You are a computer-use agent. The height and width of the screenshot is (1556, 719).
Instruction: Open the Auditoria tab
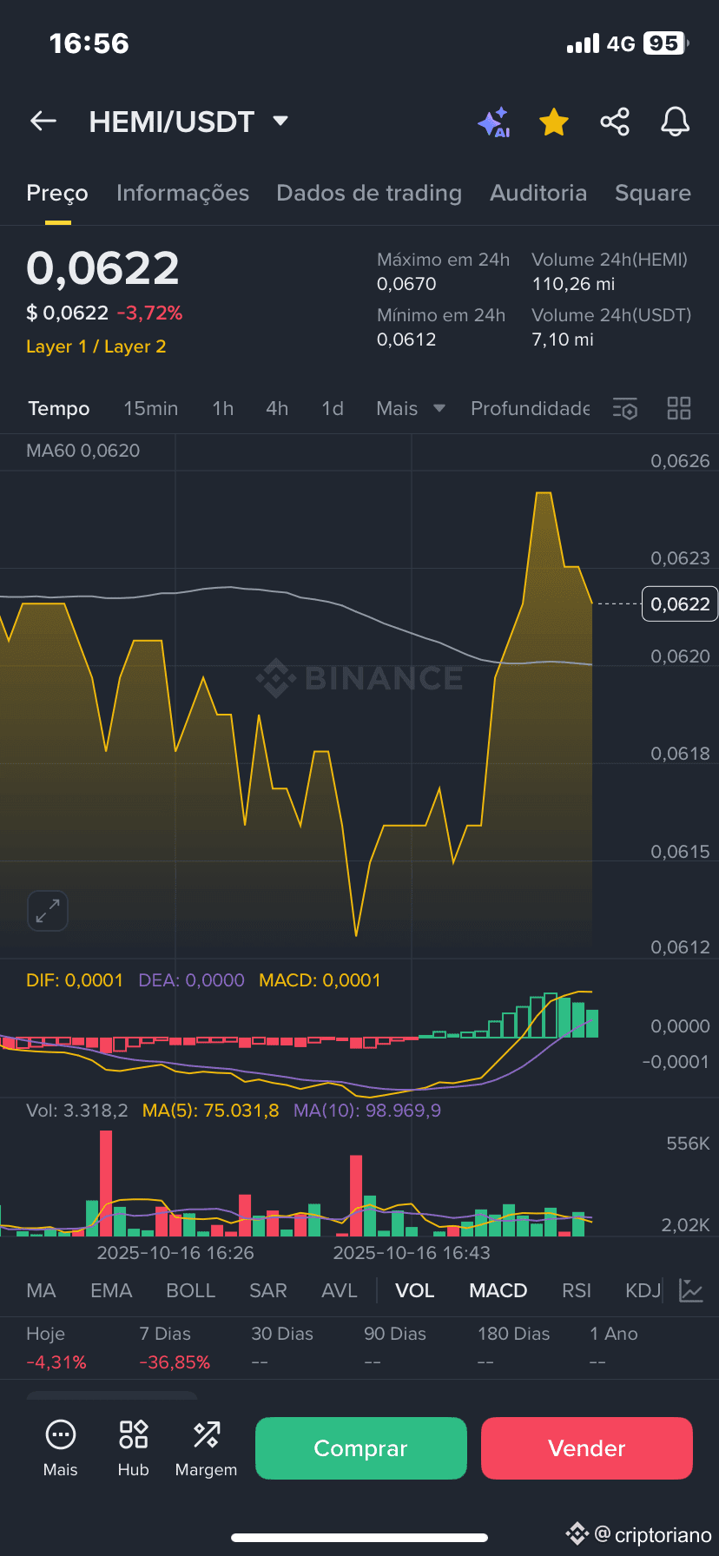pos(538,193)
